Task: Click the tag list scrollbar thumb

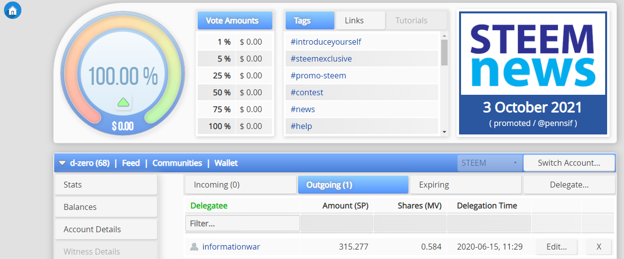Action: coord(444,52)
